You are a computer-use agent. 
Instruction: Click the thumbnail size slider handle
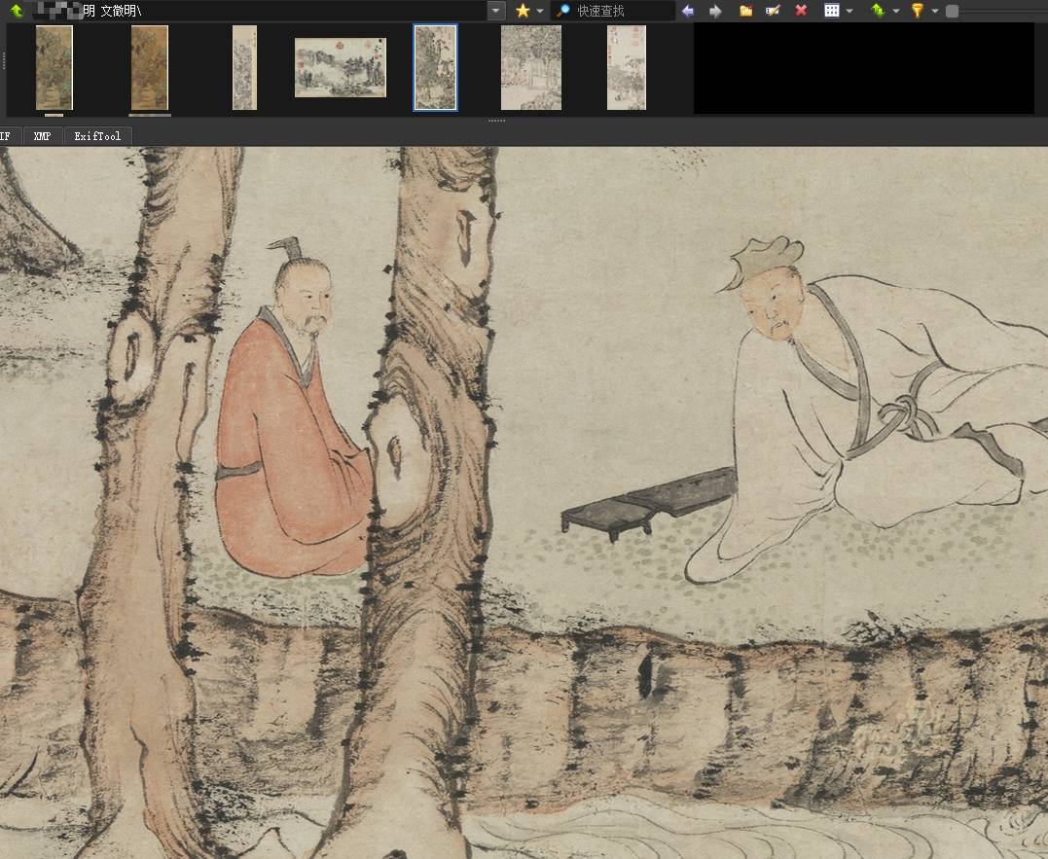point(952,11)
